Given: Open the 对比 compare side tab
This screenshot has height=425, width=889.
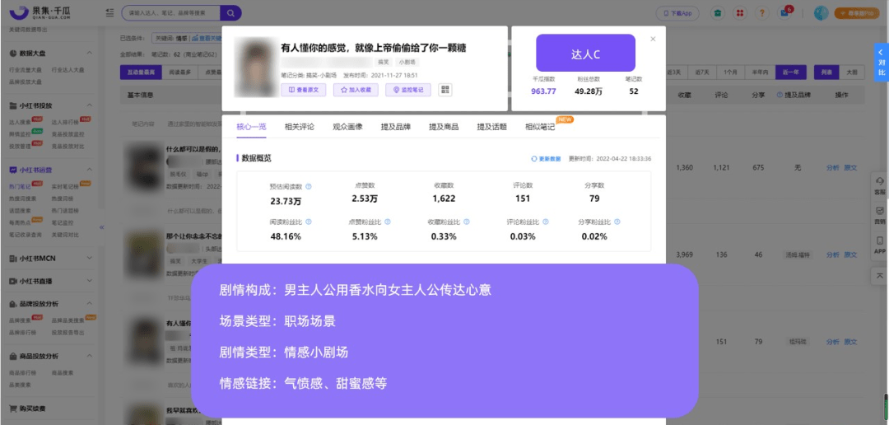Looking at the screenshot, I should 881,63.
